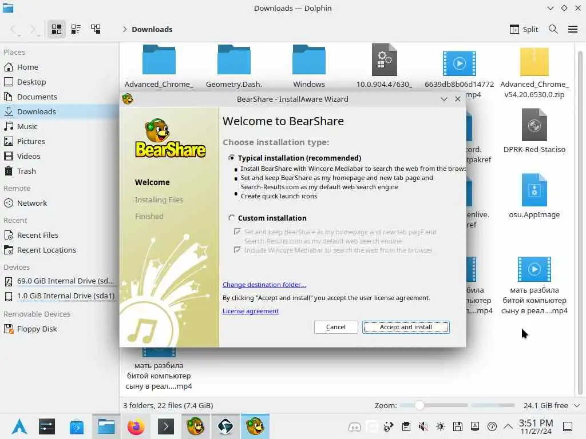
Task: Open System Settings from taskbar
Action: coord(47,426)
